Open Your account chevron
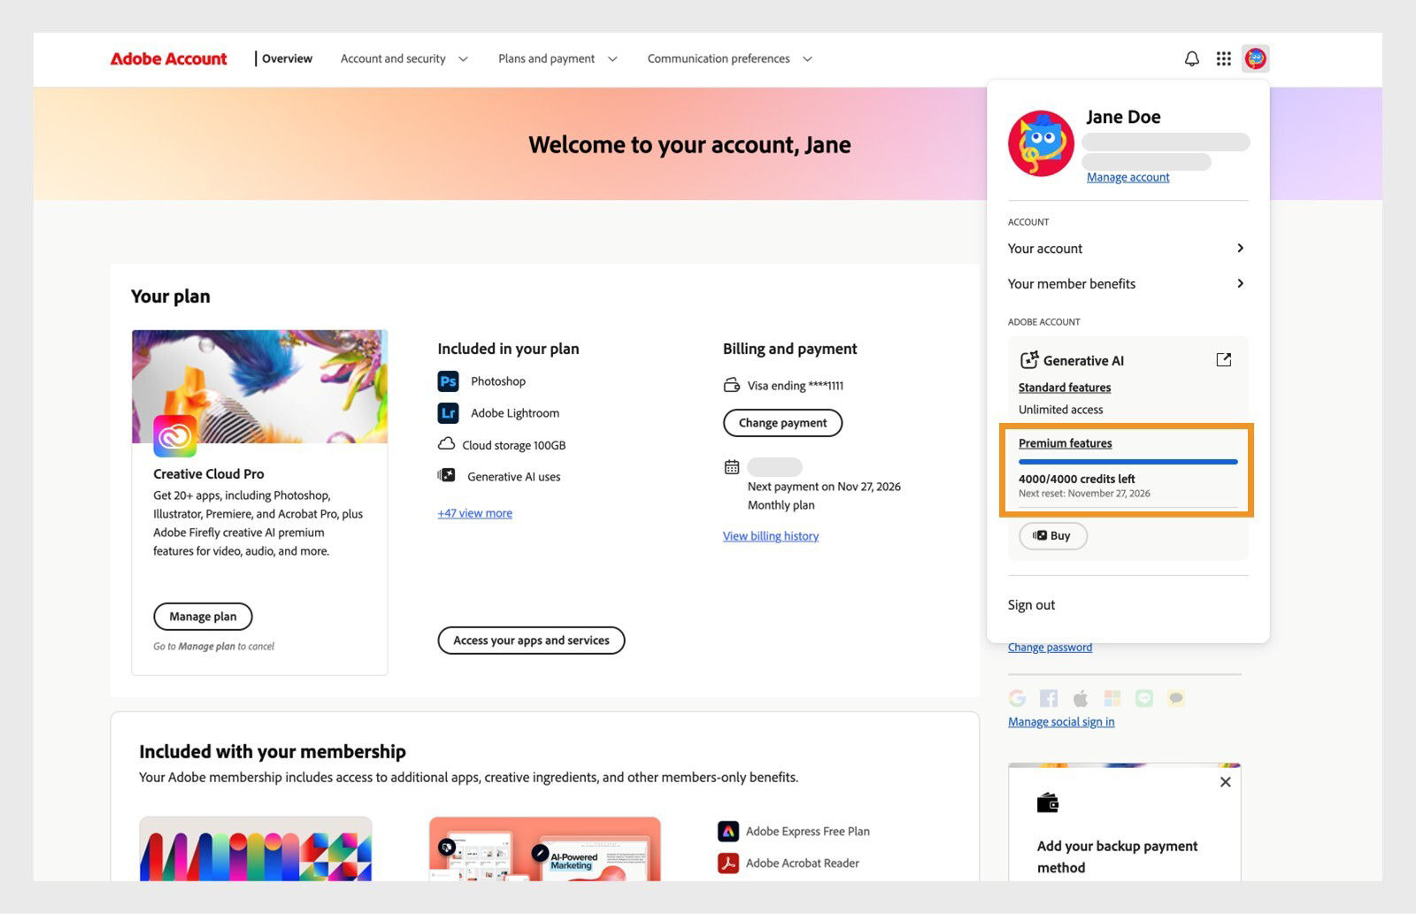 (x=1240, y=248)
